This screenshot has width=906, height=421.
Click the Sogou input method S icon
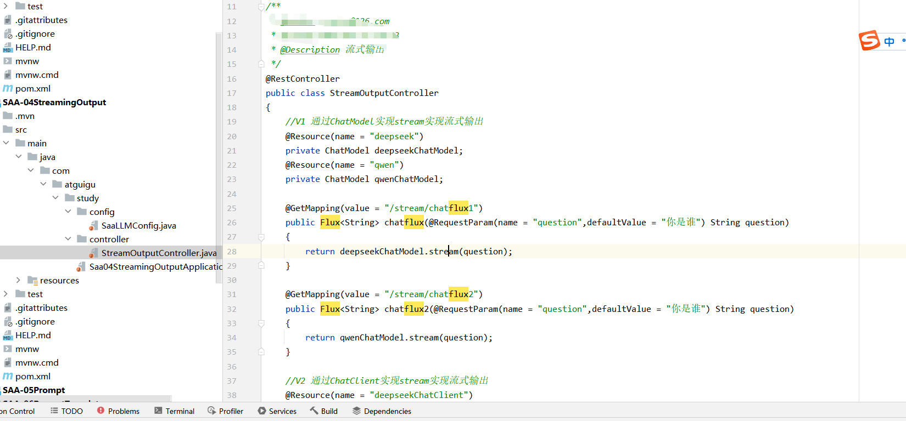(x=869, y=41)
